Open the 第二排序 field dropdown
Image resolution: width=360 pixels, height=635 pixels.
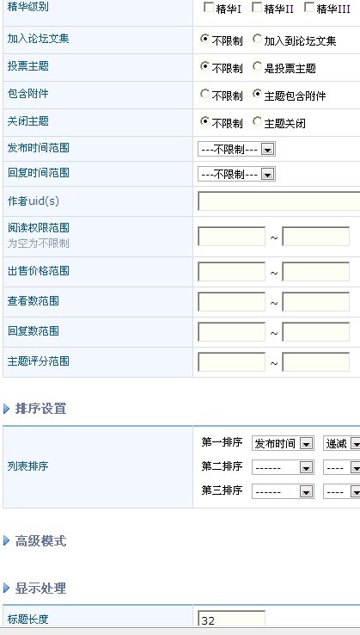283,468
